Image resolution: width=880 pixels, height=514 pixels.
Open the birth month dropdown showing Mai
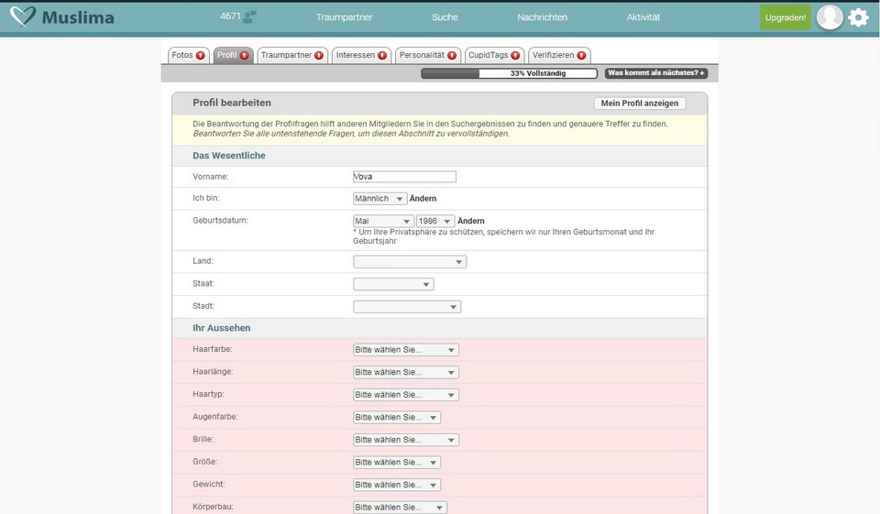(383, 221)
